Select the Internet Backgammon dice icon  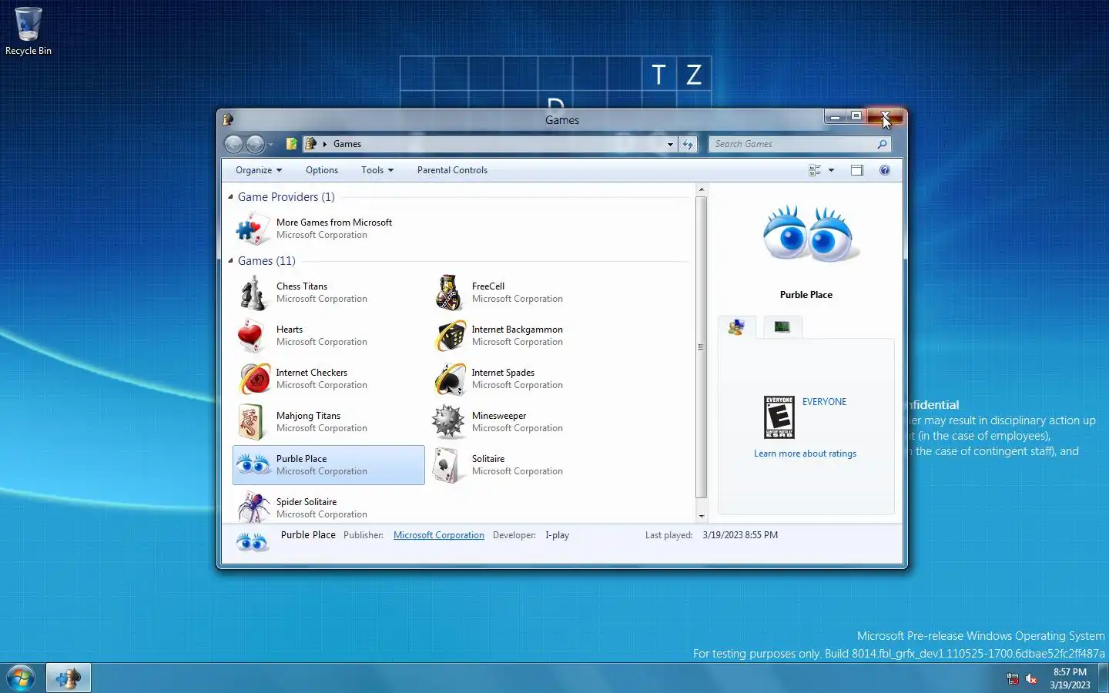450,336
